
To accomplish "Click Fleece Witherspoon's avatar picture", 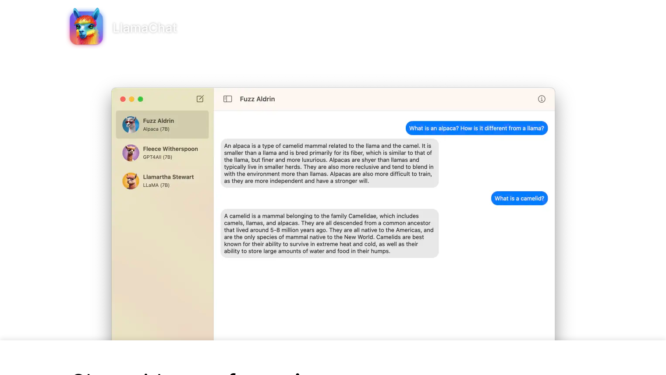I will pos(131,153).
